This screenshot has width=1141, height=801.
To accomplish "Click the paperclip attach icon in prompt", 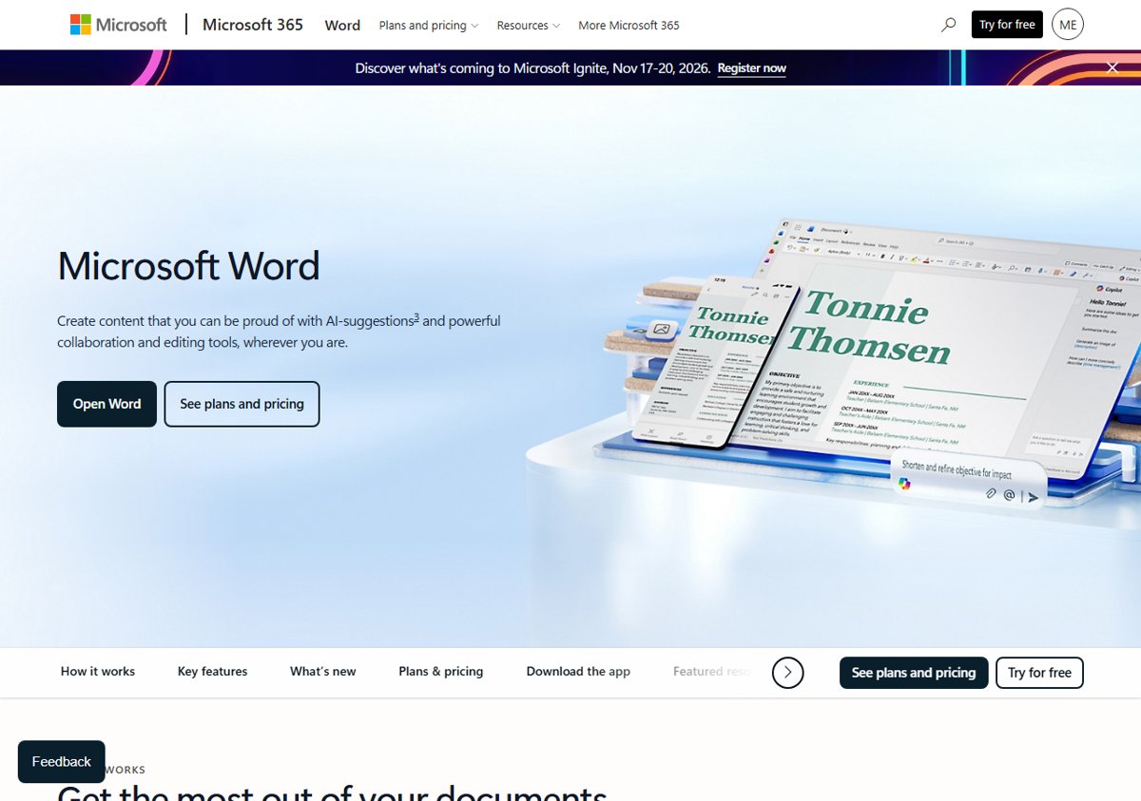I will pos(990,493).
